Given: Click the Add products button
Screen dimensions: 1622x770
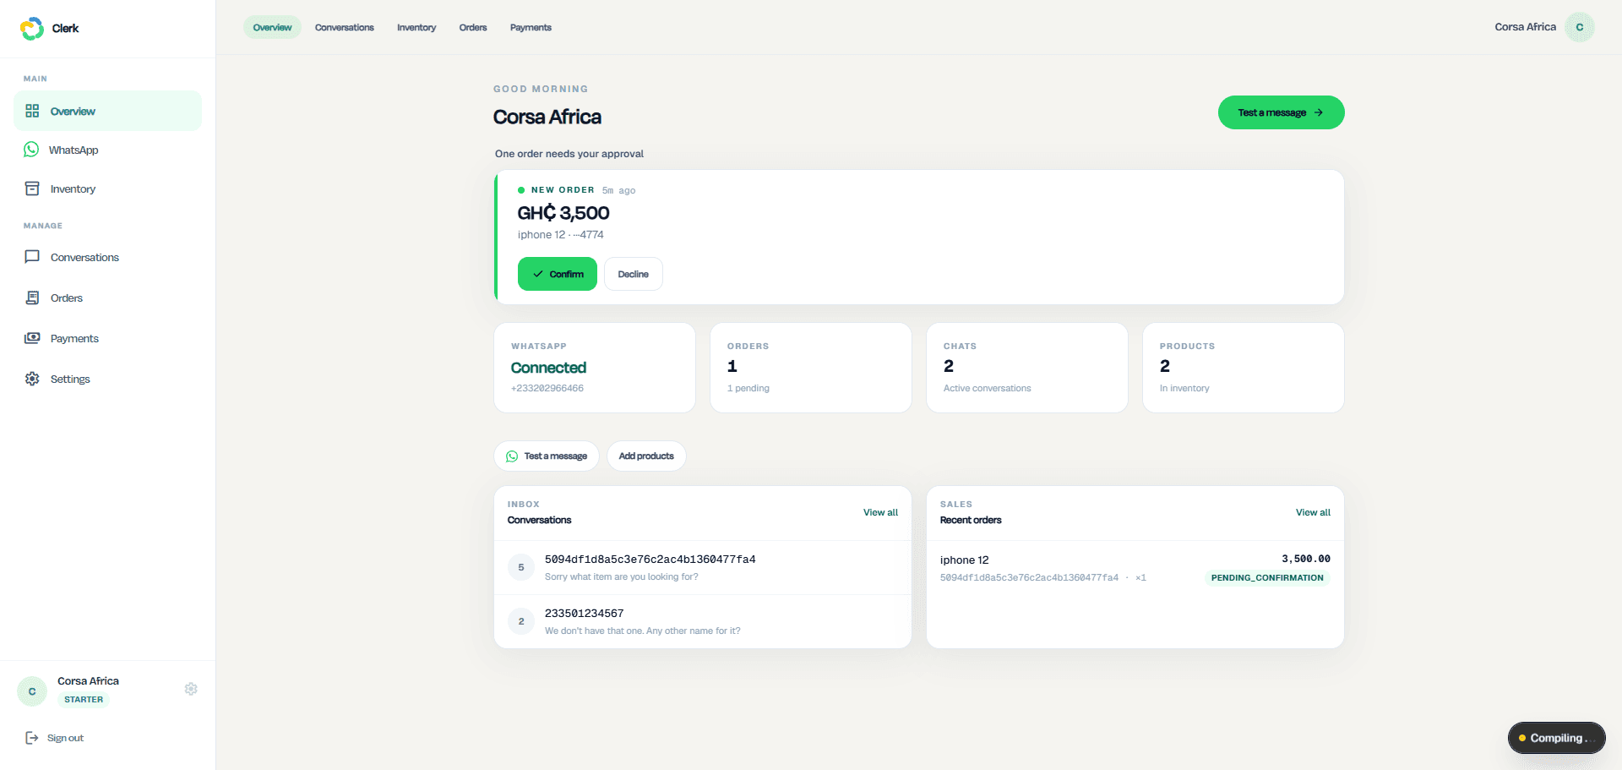Looking at the screenshot, I should (646, 456).
